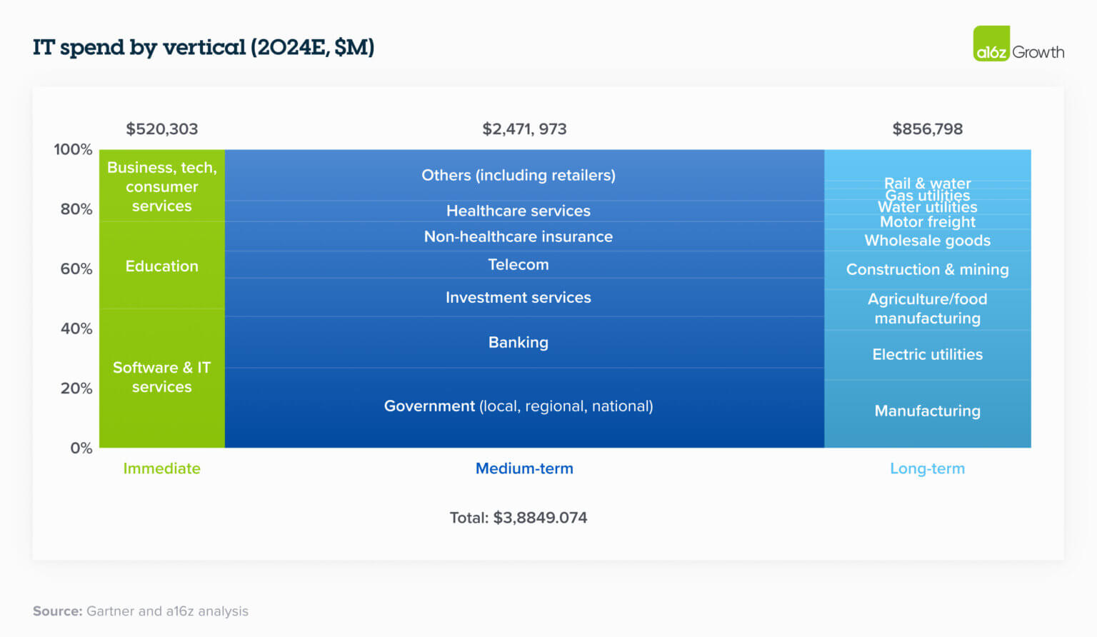Screen dimensions: 1097x637
Task: Click the Healthcare services segment
Action: tap(524, 211)
